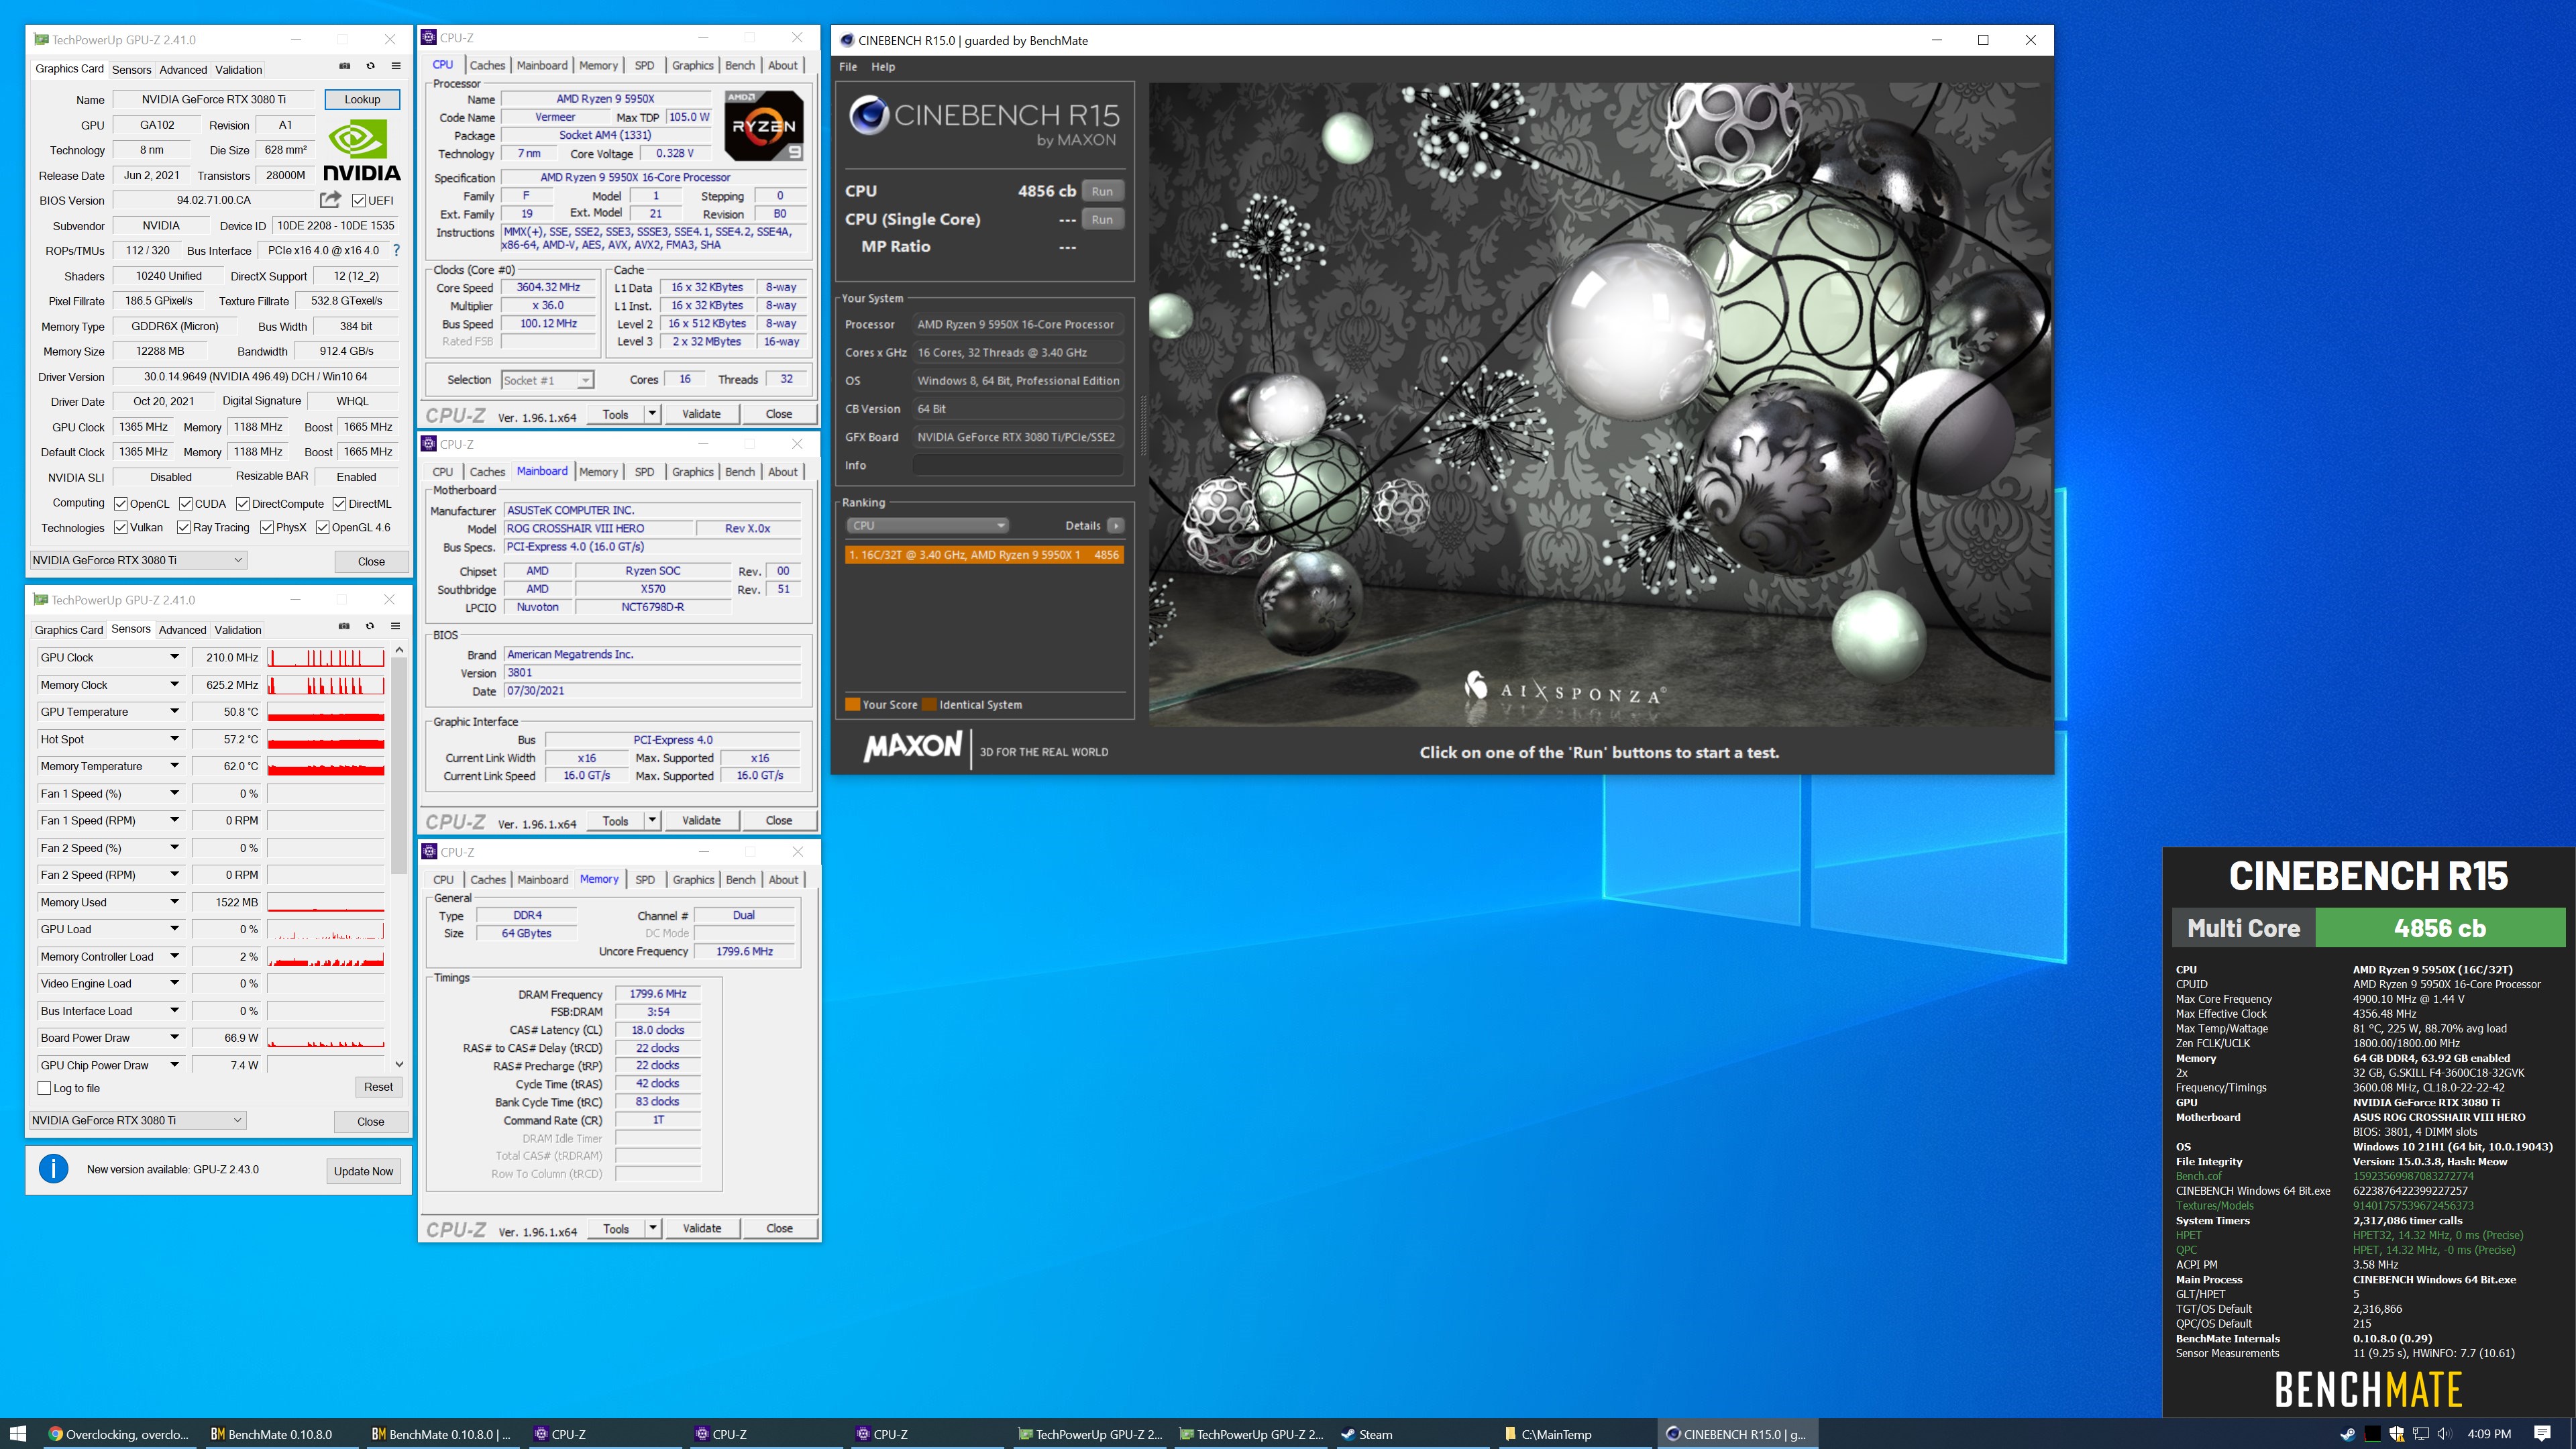Click the NVIDIA logo in GPU-Z
This screenshot has width=2576, height=1449.
click(x=361, y=150)
